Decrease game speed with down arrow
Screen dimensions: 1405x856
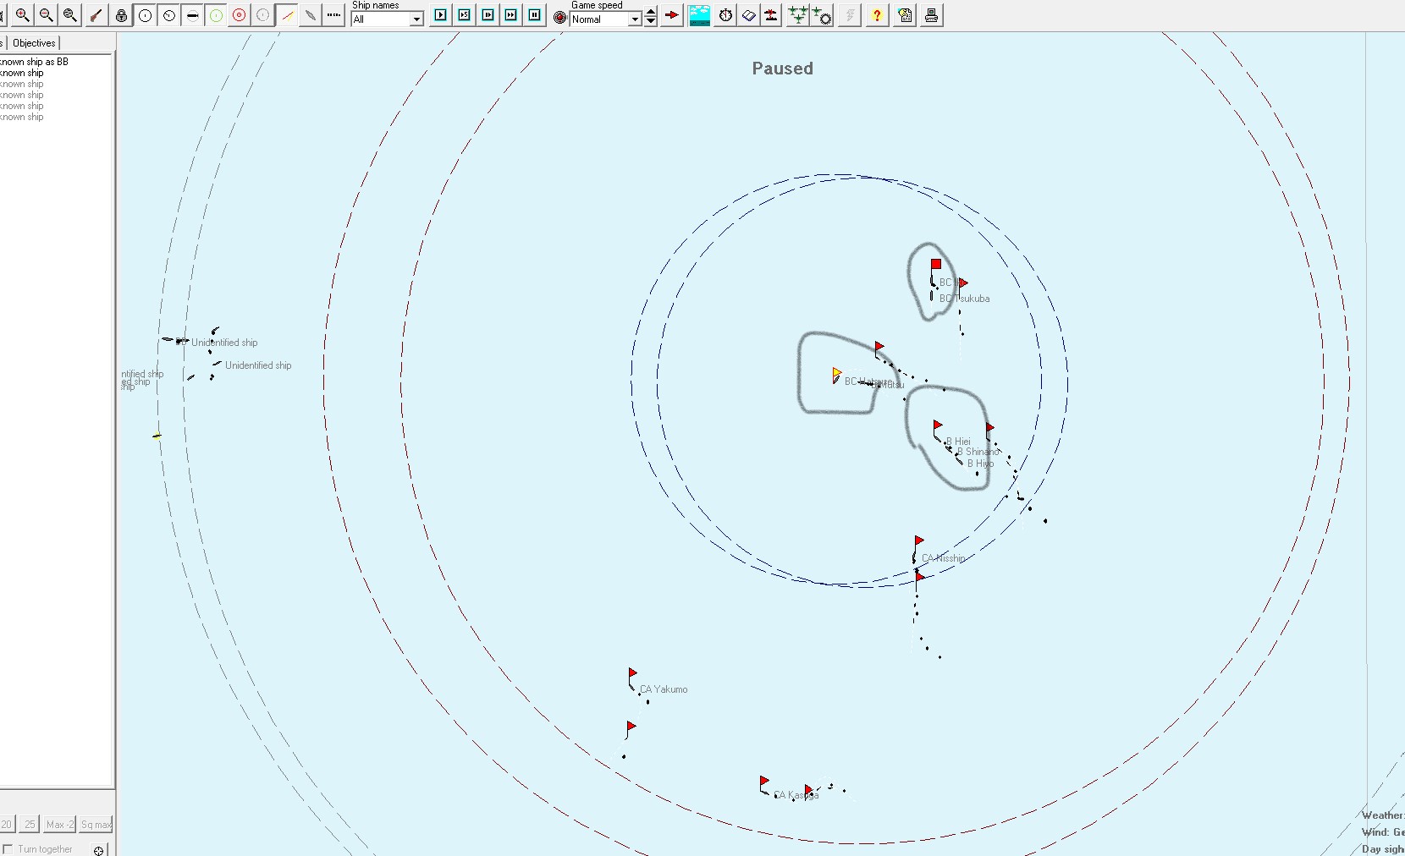click(650, 21)
